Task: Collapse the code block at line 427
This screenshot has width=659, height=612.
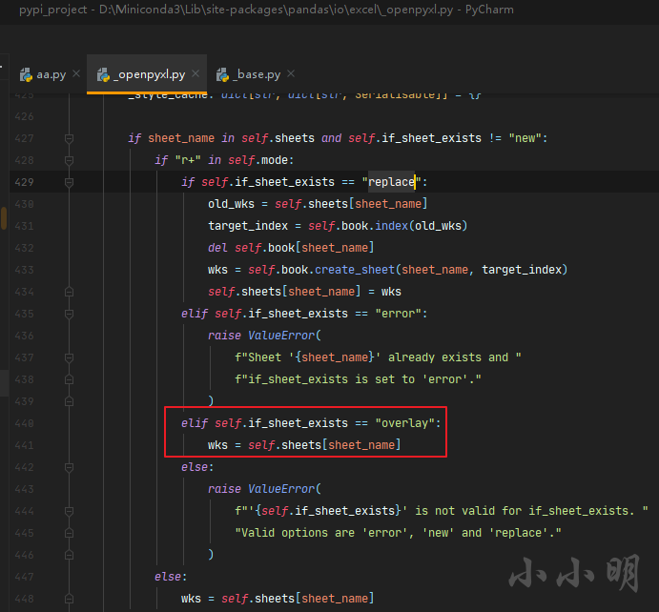Action: [x=70, y=138]
